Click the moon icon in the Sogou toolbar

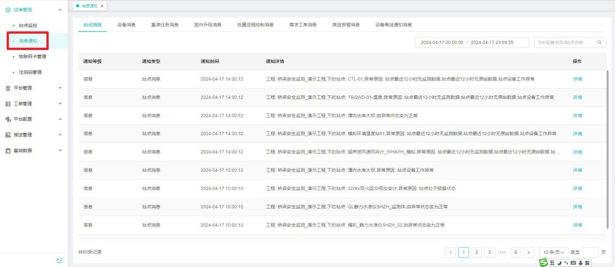point(559,262)
